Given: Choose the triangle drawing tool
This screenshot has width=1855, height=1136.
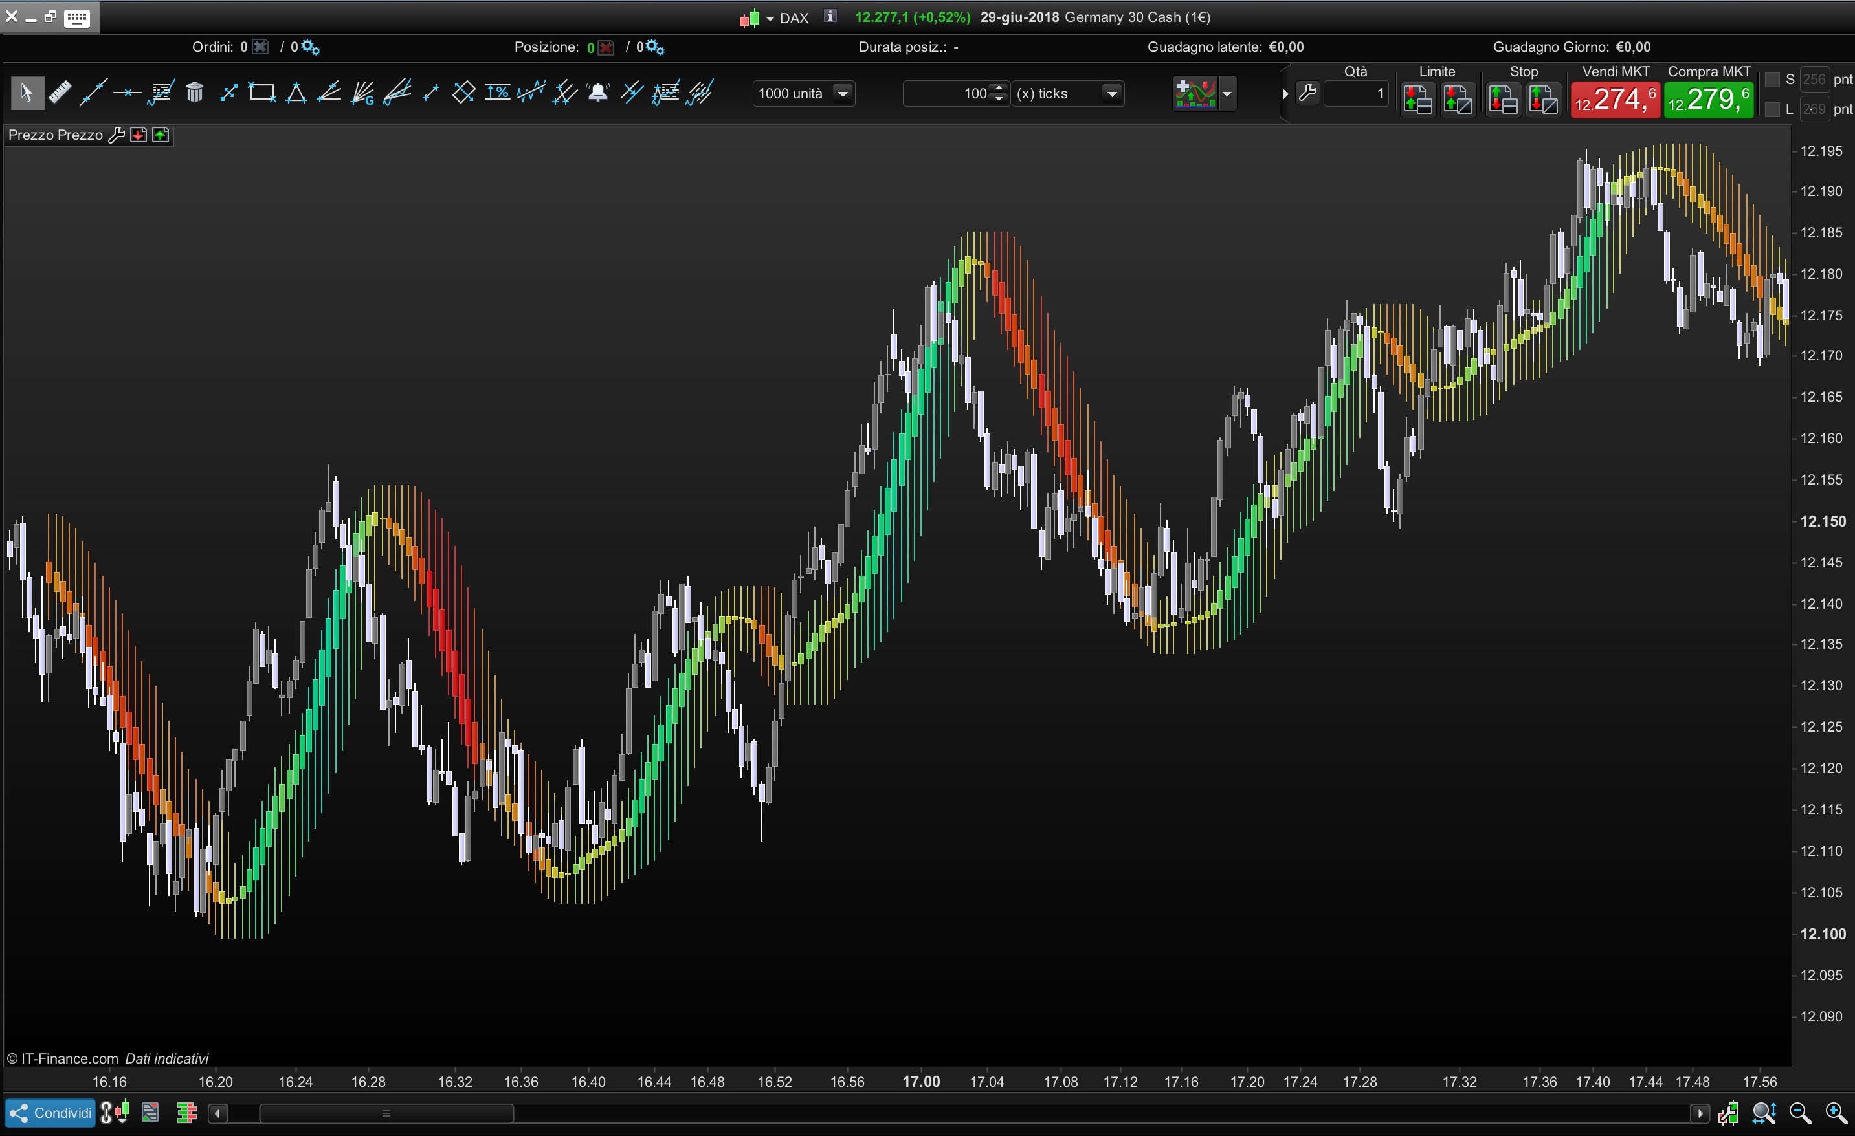Looking at the screenshot, I should 296,93.
